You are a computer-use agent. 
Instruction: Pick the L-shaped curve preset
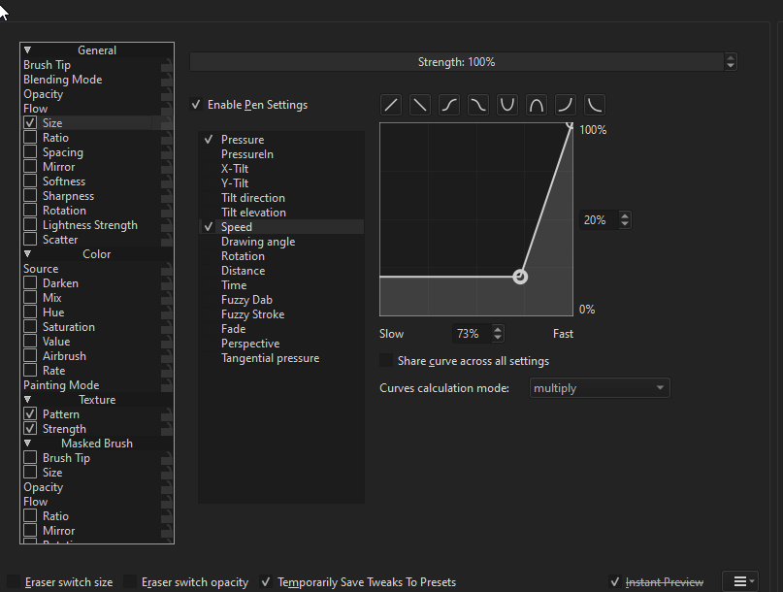tap(595, 105)
